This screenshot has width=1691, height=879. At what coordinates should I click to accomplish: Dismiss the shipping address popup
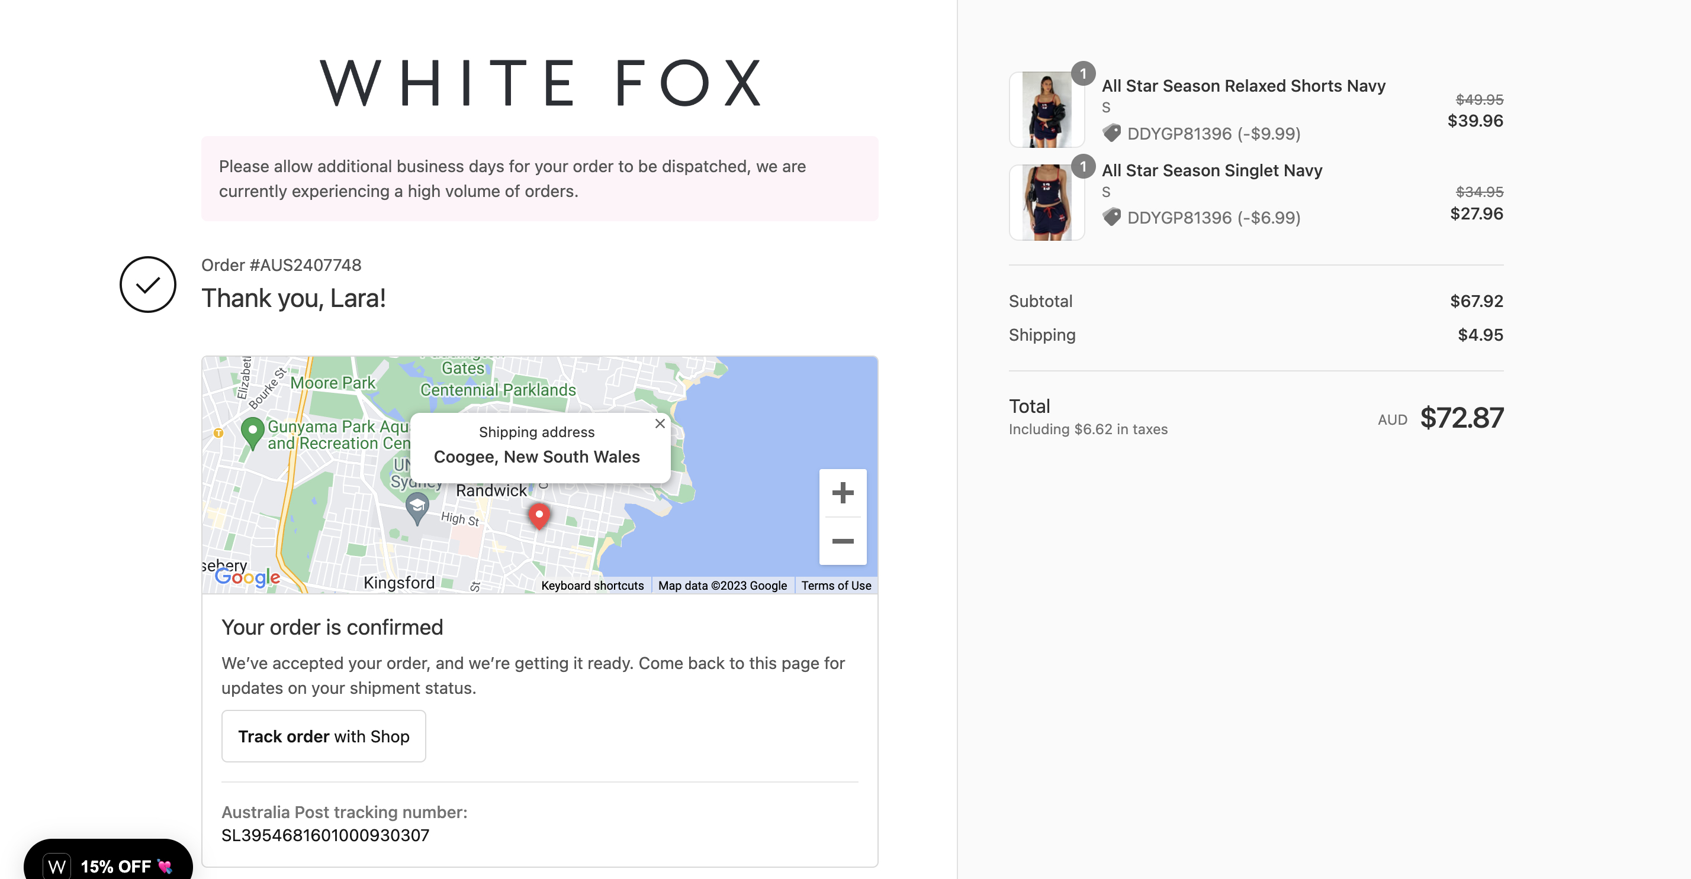point(660,424)
